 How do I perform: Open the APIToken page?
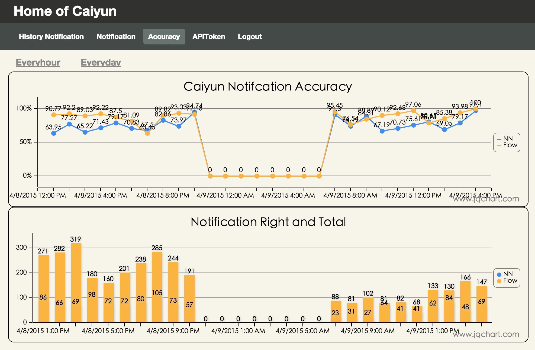coord(209,37)
